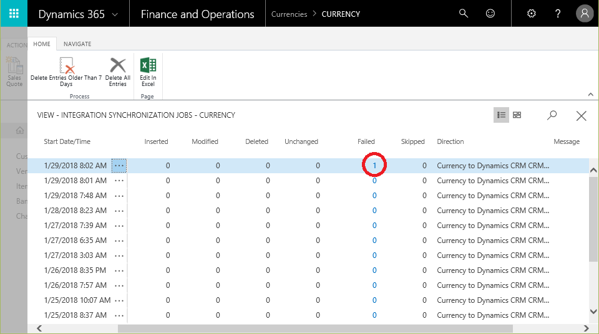Click Edit In Excel
The image size is (599, 334).
coord(148,72)
